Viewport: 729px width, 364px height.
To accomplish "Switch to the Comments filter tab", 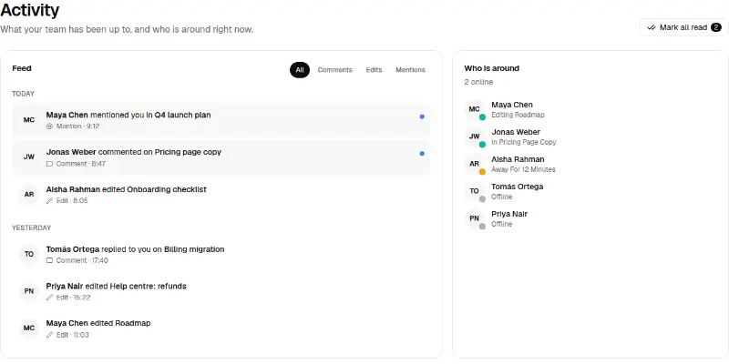I will (x=334, y=70).
